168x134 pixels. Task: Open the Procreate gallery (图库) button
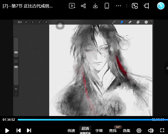[x=20, y=22]
